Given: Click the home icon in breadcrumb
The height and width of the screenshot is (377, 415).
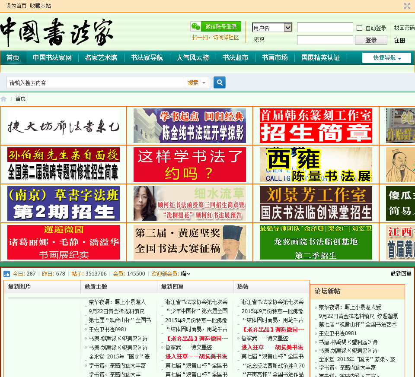Looking at the screenshot, I should coord(3,99).
